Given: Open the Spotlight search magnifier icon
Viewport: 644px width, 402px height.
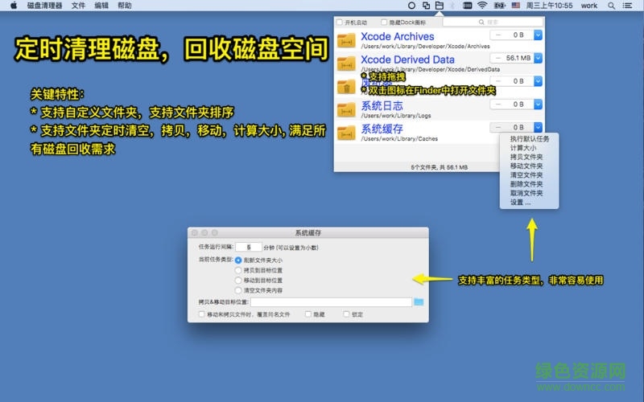Looking at the screenshot, I should [x=611, y=6].
